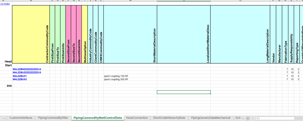This screenshot has height=121, width=303.
Task: Click the CIMISCommodityCode header cell
Action: coord(101,34)
